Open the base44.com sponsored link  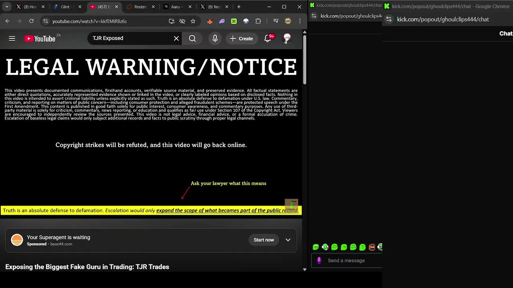point(61,244)
